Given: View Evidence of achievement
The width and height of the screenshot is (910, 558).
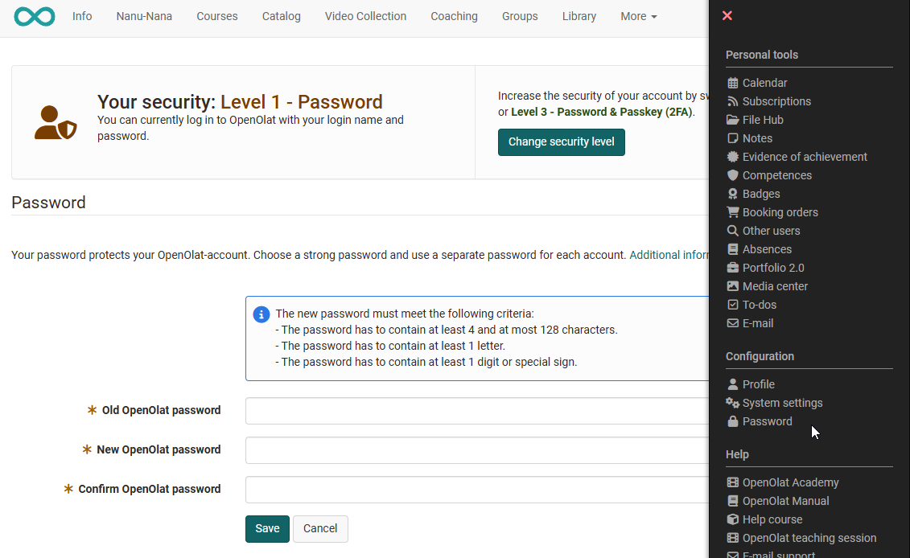Looking at the screenshot, I should pyautogui.click(x=804, y=156).
